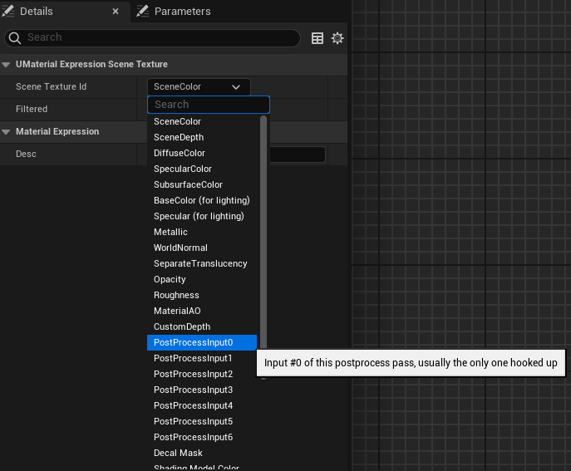
Task: Select CustomDepth in the list
Action: point(181,326)
